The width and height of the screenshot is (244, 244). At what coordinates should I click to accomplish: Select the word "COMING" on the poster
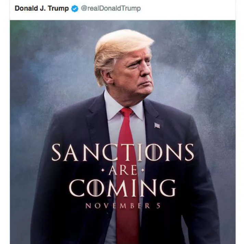click(x=123, y=188)
